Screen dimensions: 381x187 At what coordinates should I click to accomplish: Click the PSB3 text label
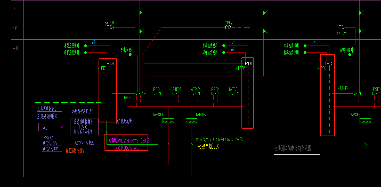coord(377,89)
